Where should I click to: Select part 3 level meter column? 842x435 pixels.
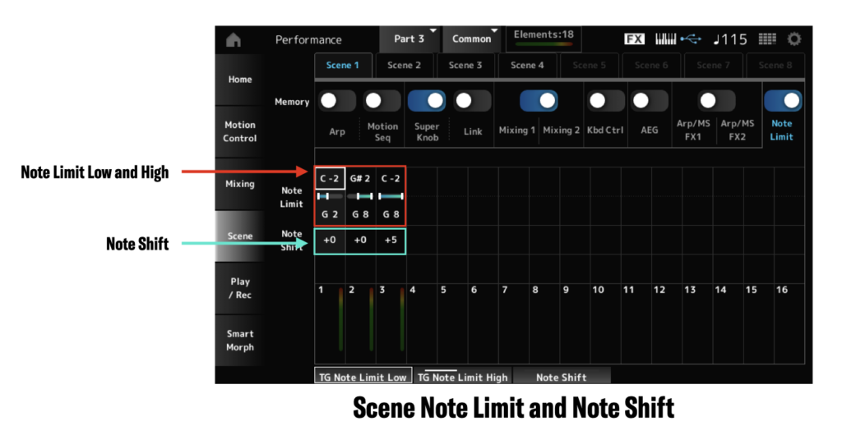click(391, 323)
